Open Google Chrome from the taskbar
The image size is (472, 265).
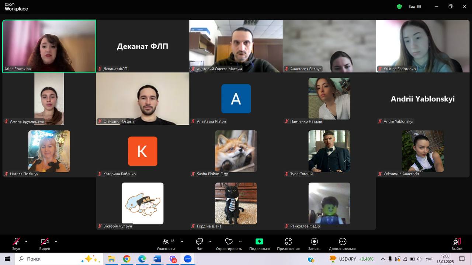pos(127,259)
